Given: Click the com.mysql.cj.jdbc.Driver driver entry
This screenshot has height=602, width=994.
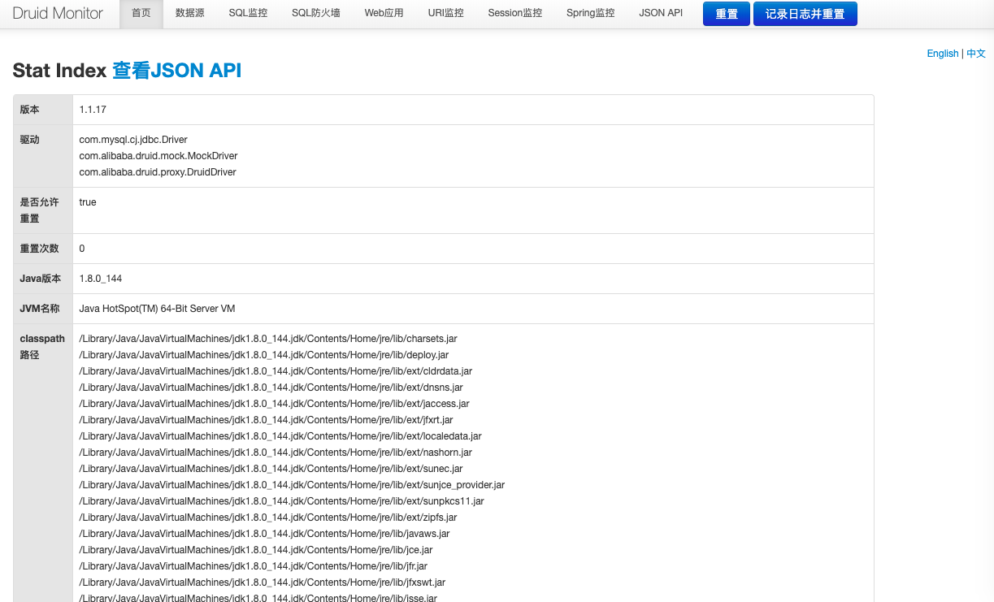Looking at the screenshot, I should tap(133, 140).
